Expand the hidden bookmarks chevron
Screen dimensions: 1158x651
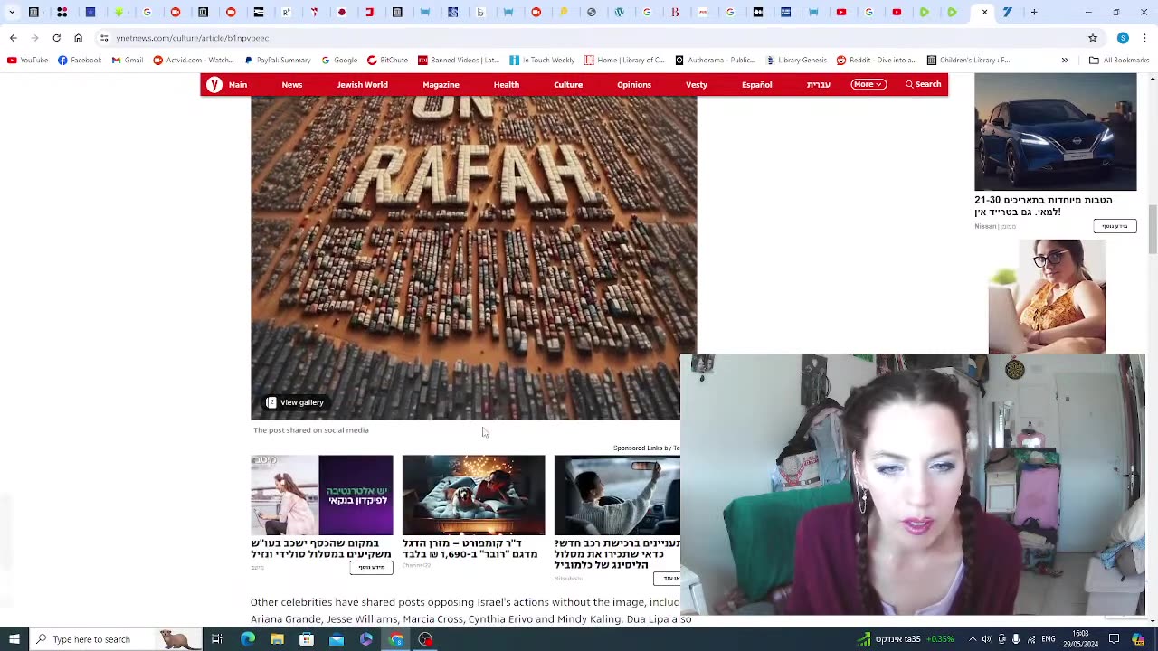coord(1065,61)
